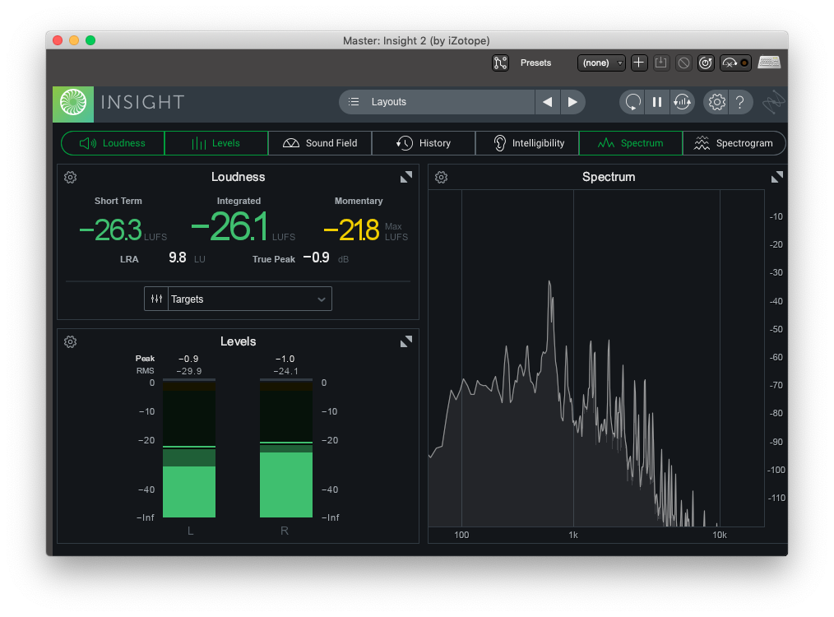
Task: Click the next layout arrow button
Action: 572,102
